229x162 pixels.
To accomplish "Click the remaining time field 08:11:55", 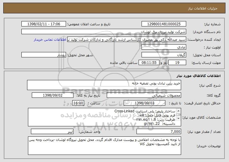I will (149, 63).
